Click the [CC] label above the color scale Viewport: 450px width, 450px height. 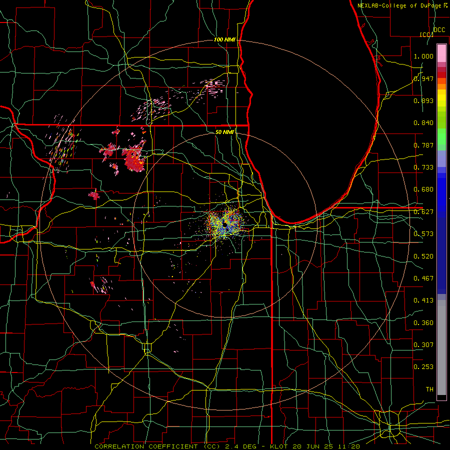click(x=427, y=34)
